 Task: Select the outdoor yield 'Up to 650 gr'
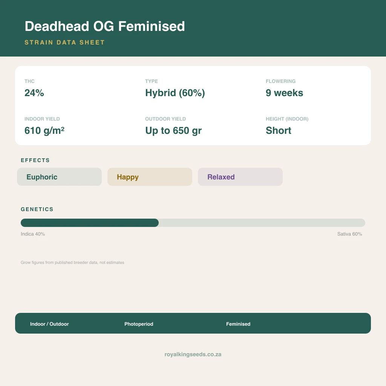click(x=173, y=131)
